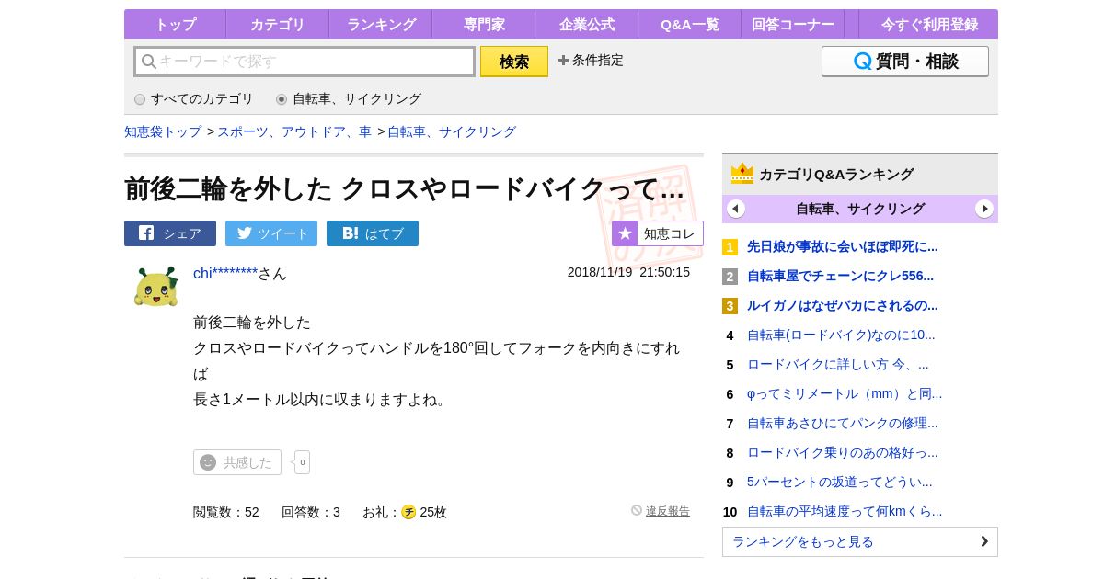Open the chi******** user profile link

[x=225, y=273]
